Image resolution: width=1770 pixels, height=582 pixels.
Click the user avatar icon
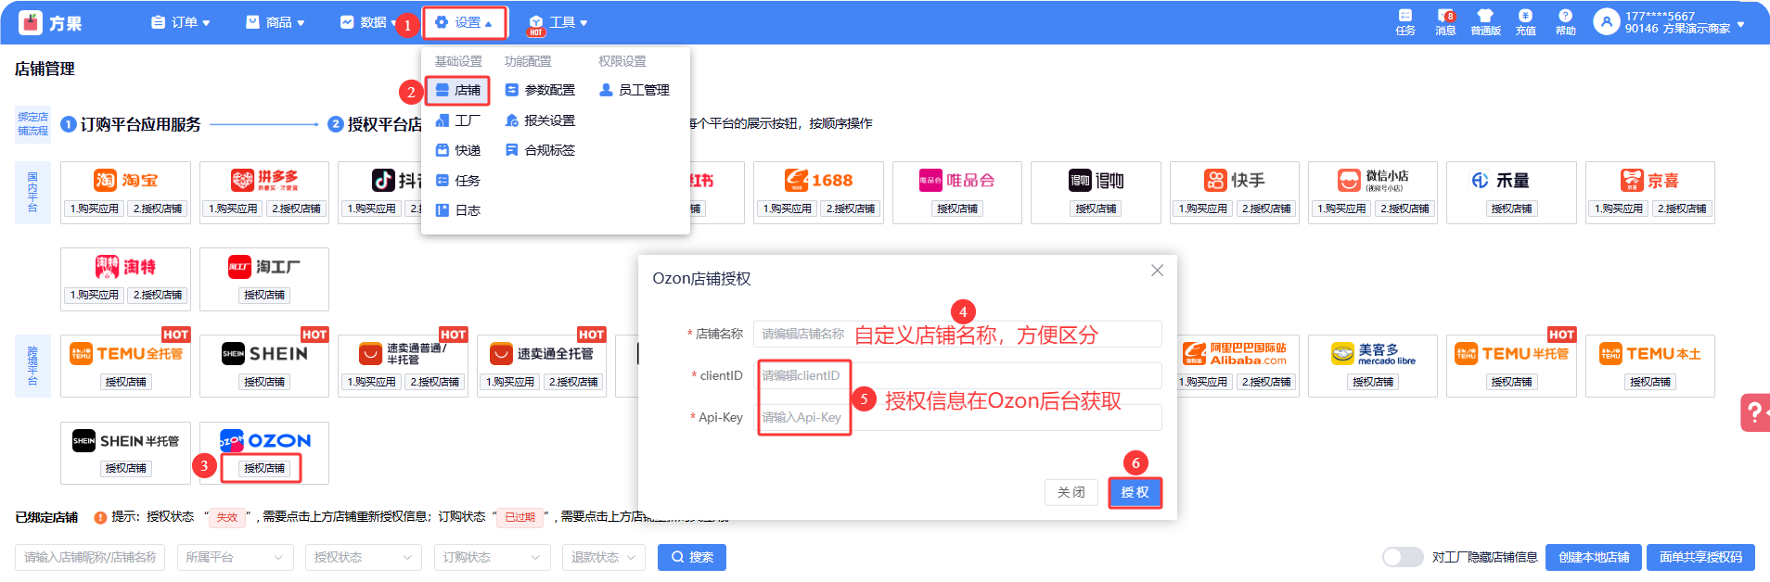(x=1606, y=20)
